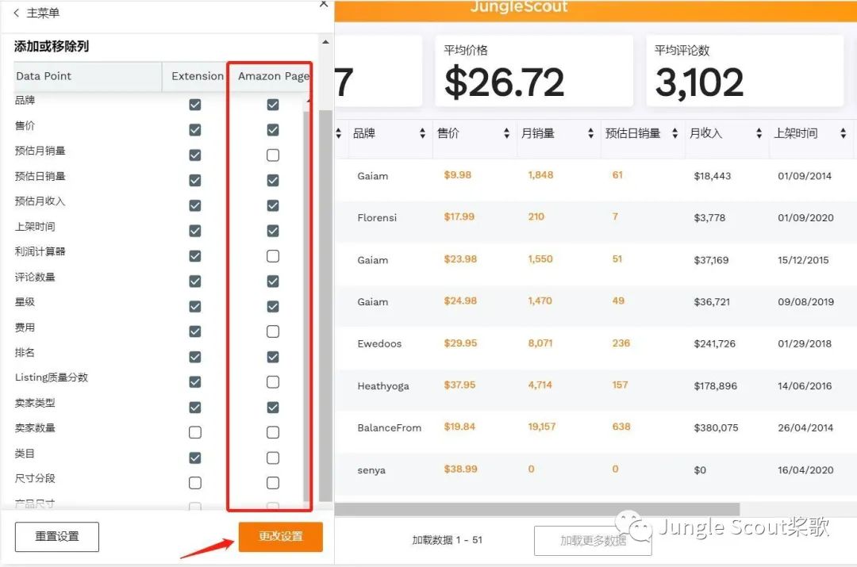Sort table by 品牌 column arrows

pos(422,133)
